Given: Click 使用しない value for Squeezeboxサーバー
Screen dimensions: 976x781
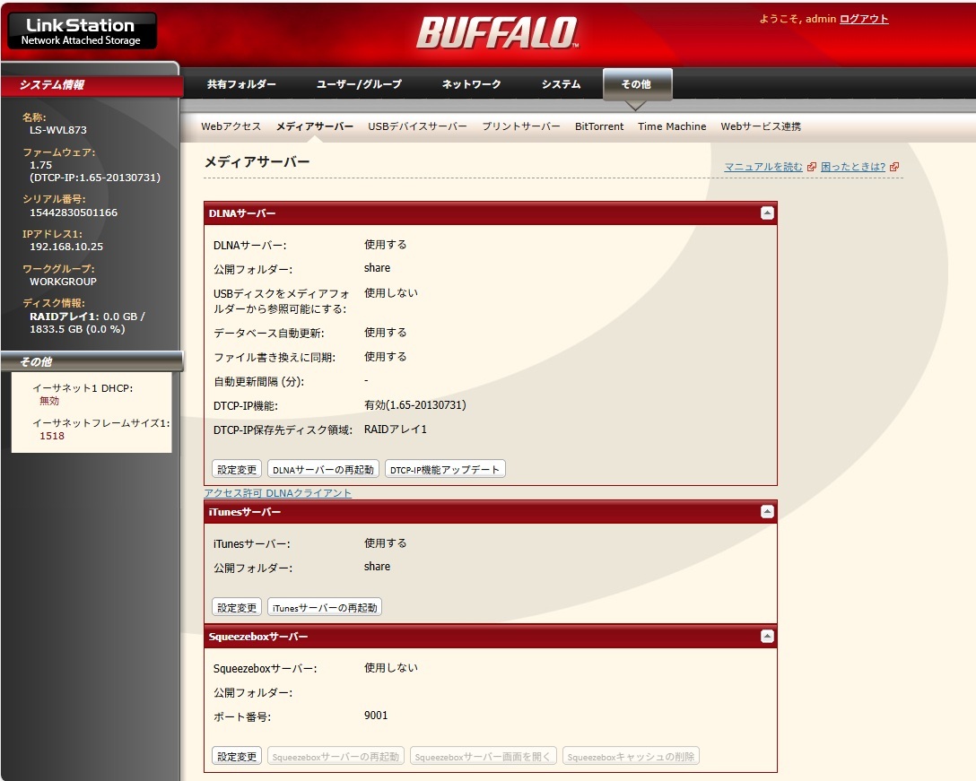Looking at the screenshot, I should coord(390,668).
